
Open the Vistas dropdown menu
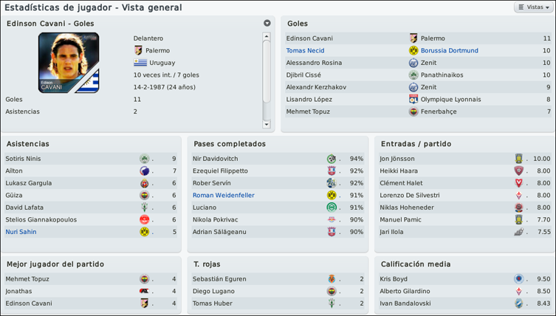(x=534, y=7)
